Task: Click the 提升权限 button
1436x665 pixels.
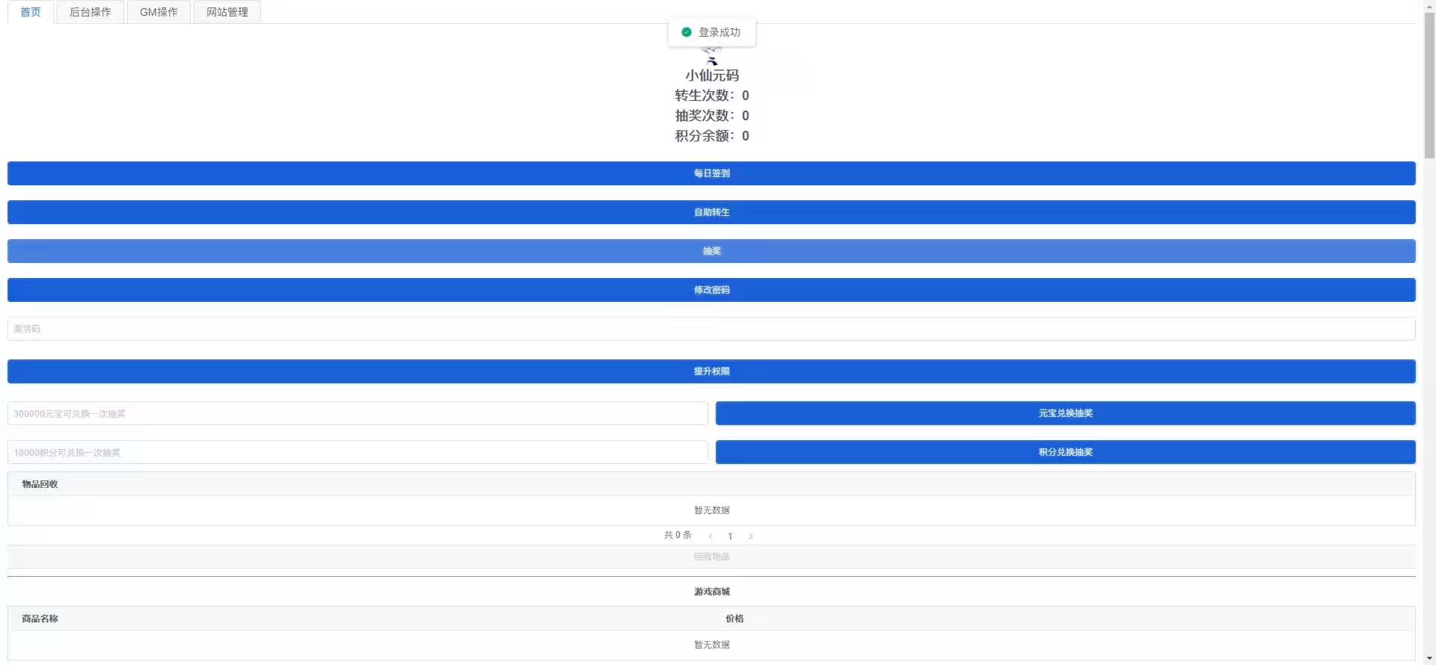Action: click(711, 371)
